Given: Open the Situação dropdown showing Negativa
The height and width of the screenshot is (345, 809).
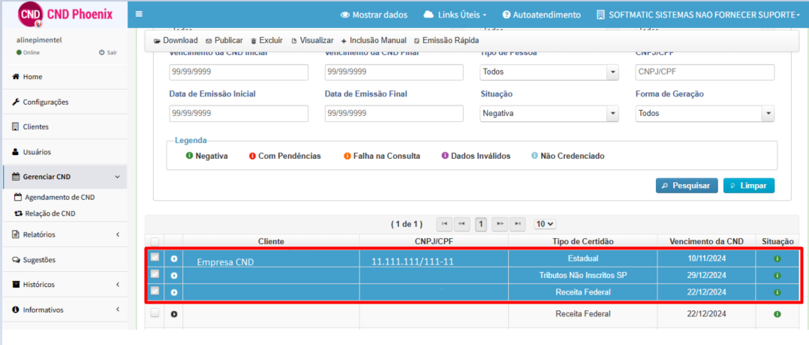Looking at the screenshot, I should [550, 114].
